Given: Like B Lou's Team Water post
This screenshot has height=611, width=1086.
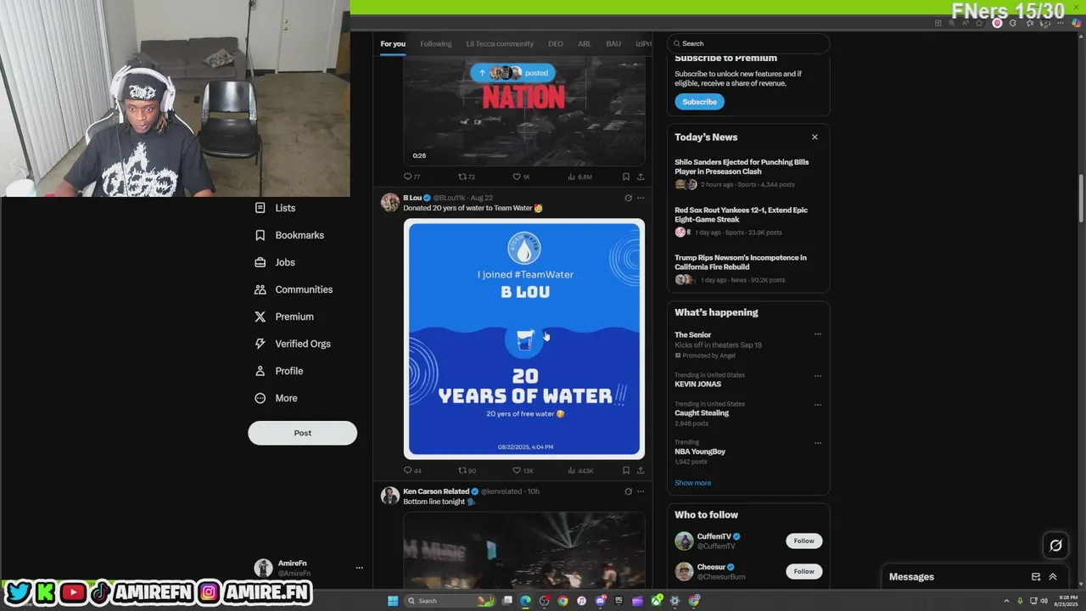Looking at the screenshot, I should coord(523,470).
